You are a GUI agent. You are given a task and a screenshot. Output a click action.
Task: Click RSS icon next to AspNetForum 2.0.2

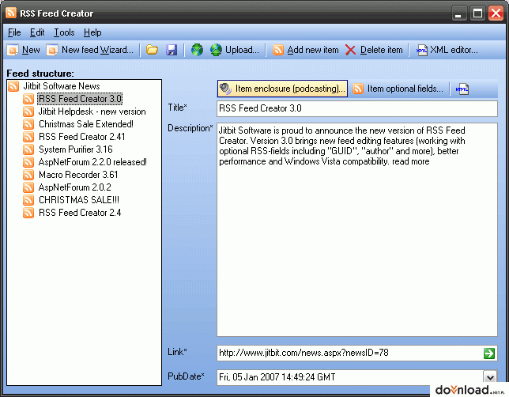[28, 187]
